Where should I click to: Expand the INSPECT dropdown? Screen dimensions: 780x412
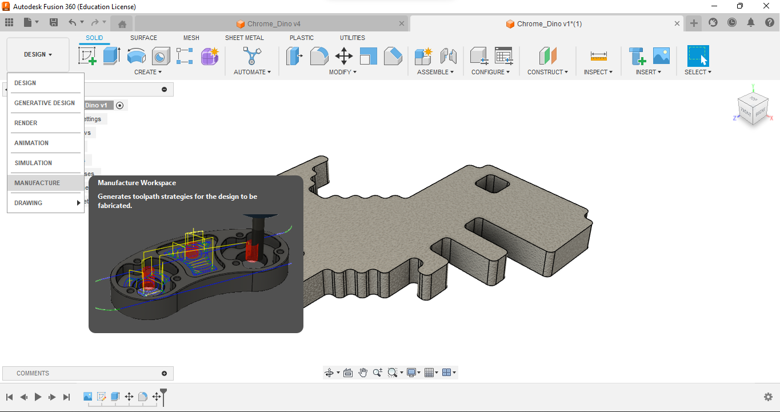(598, 72)
